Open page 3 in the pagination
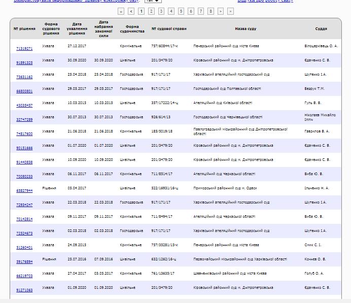The height and width of the screenshot is (303, 351). click(x=161, y=11)
